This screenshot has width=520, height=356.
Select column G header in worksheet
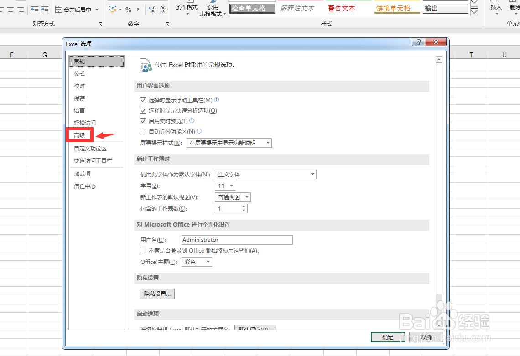45,55
